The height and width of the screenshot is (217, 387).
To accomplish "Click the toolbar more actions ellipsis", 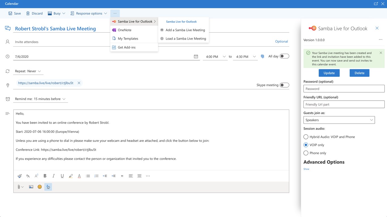I will coord(115,13).
